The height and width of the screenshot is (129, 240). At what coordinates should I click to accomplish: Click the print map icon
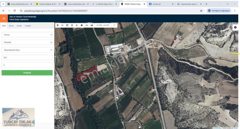[92, 25]
